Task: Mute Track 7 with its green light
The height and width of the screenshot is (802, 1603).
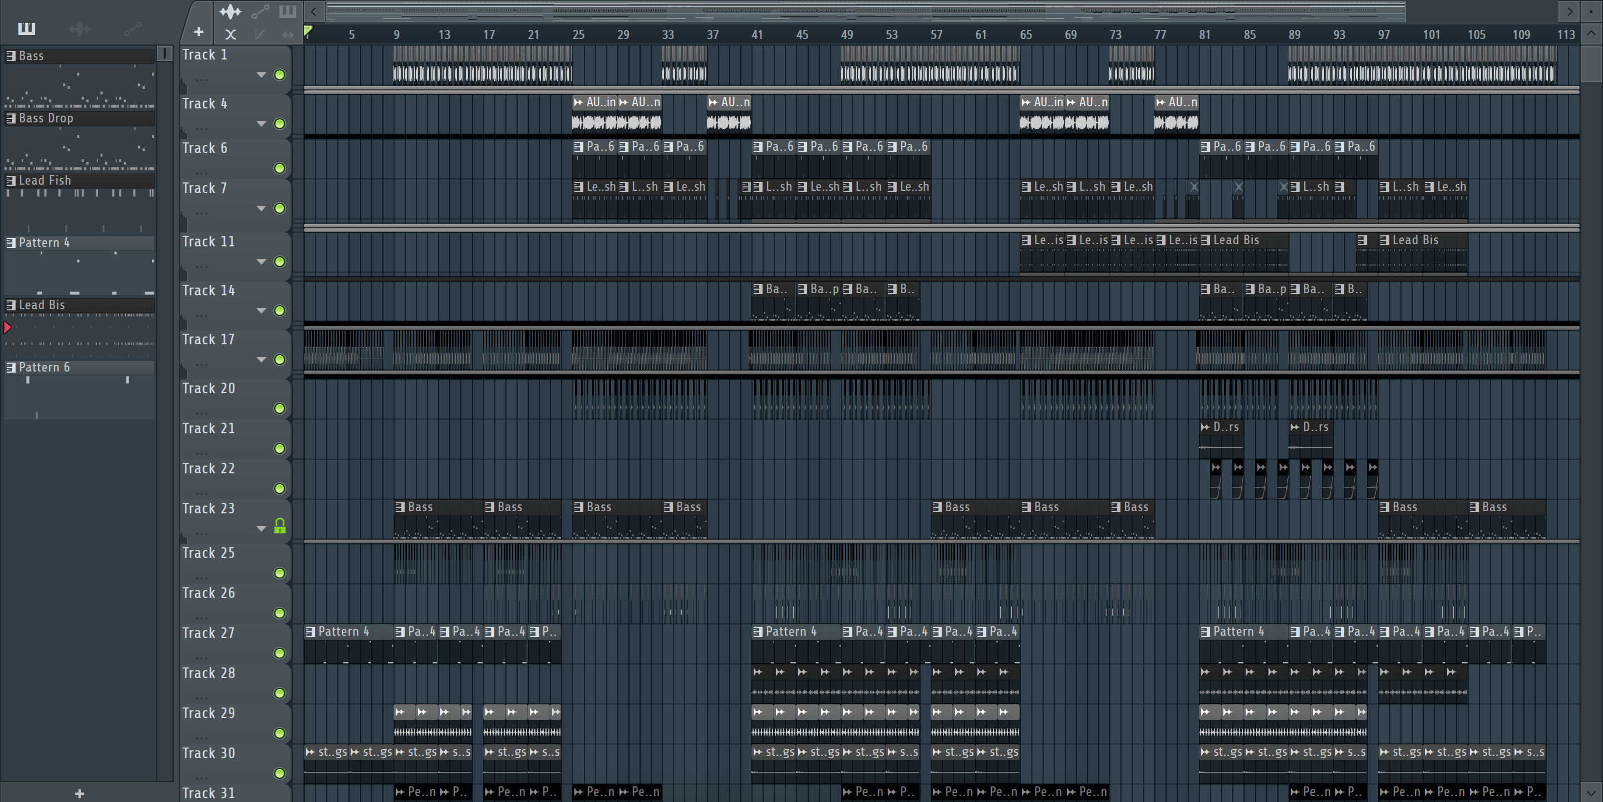Action: (280, 208)
